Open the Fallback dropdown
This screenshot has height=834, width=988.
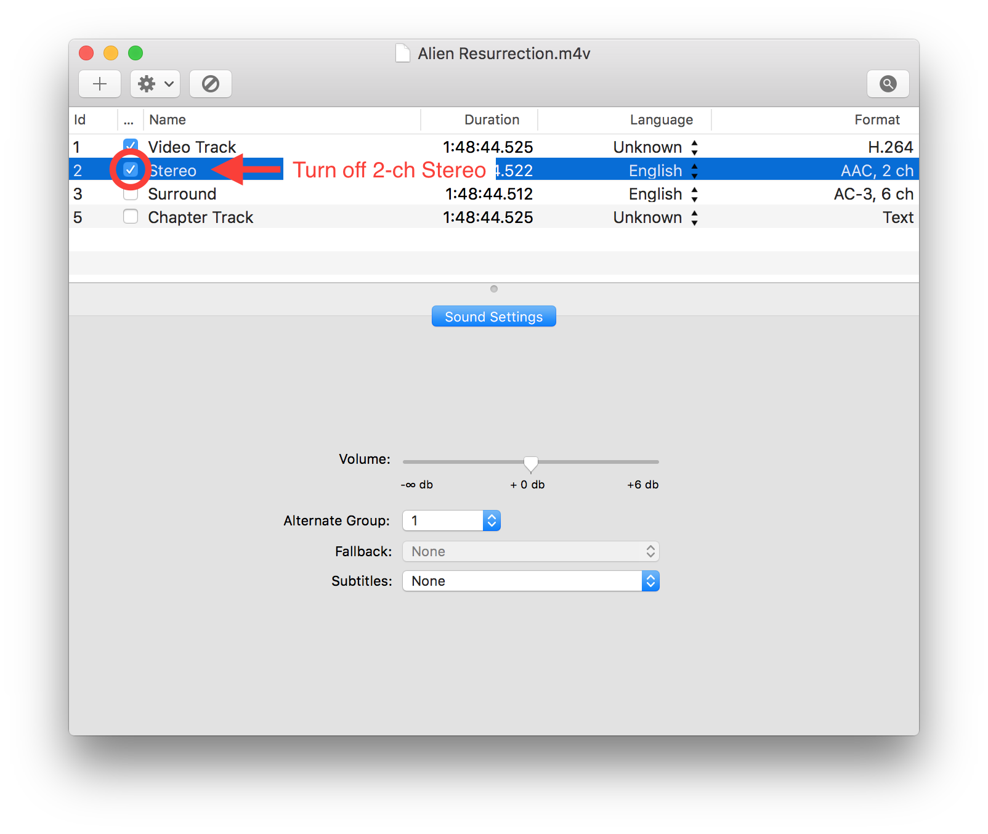(531, 551)
